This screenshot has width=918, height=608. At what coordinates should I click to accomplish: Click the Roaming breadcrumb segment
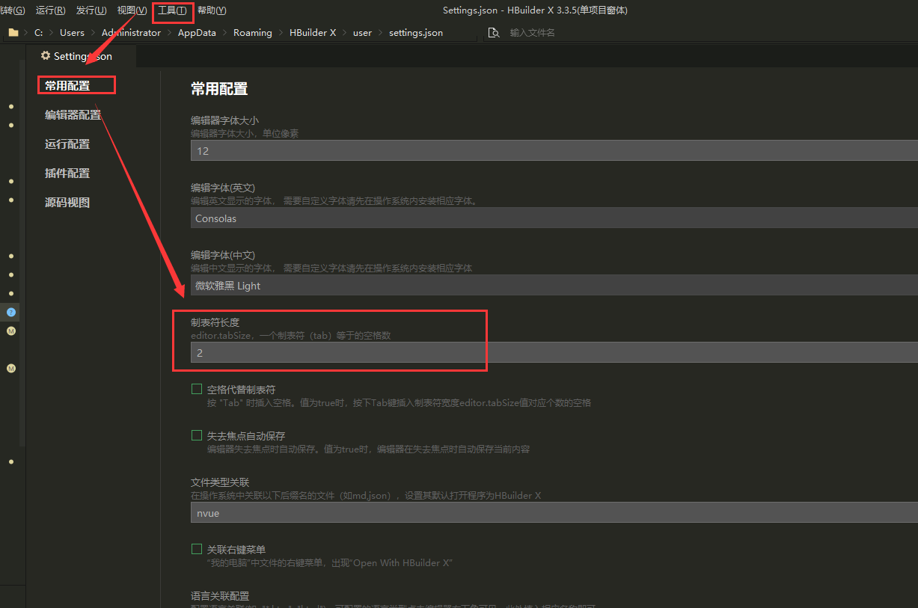tap(253, 33)
